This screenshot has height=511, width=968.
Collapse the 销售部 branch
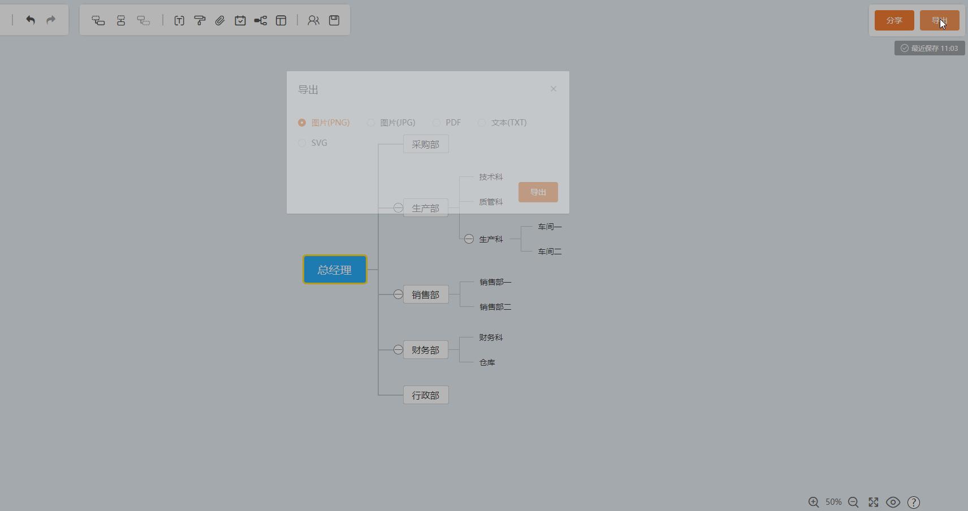point(398,295)
